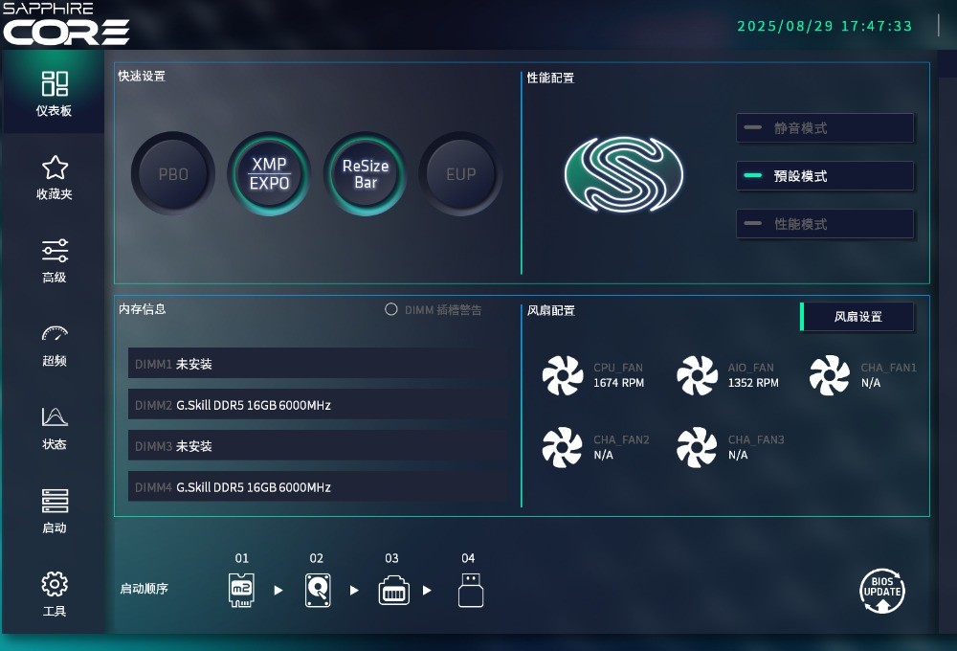The width and height of the screenshot is (957, 651).
Task: Click the 1352 RPM AIO fan reading
Action: (753, 383)
